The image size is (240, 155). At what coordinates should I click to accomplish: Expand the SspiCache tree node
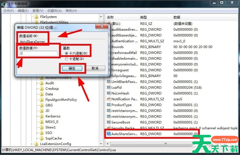pyautogui.click(x=37, y=138)
